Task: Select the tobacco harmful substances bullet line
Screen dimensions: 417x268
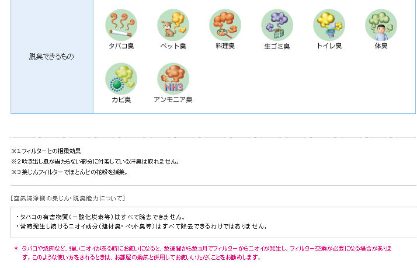Action: [x=100, y=217]
